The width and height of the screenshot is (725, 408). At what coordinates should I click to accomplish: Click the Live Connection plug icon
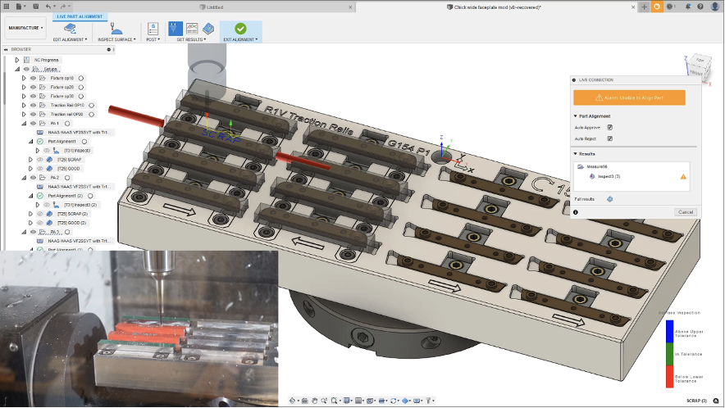coord(175,29)
